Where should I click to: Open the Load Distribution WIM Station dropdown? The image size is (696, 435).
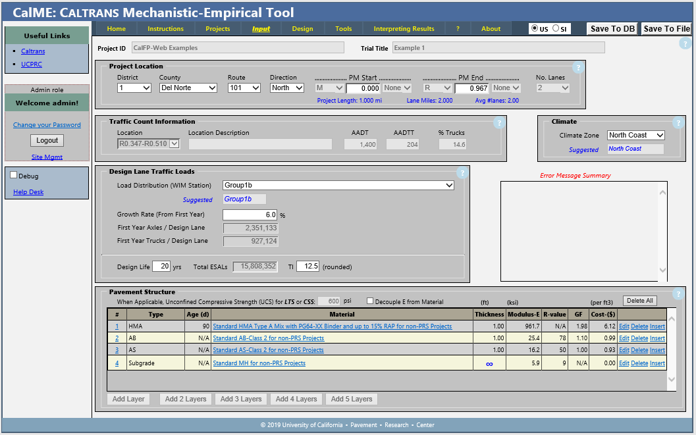[338, 186]
